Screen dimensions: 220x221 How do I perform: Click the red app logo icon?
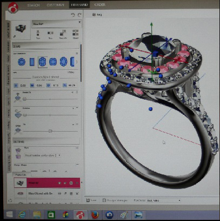click(13, 8)
